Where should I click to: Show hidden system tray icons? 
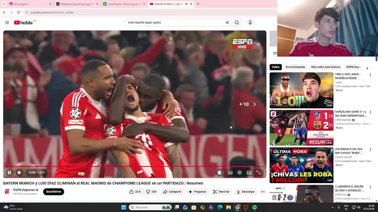[332, 207]
